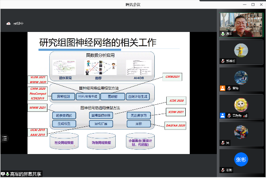
Task: Click the active microphone icon on the speaker's video
Action: click(x=223, y=34)
